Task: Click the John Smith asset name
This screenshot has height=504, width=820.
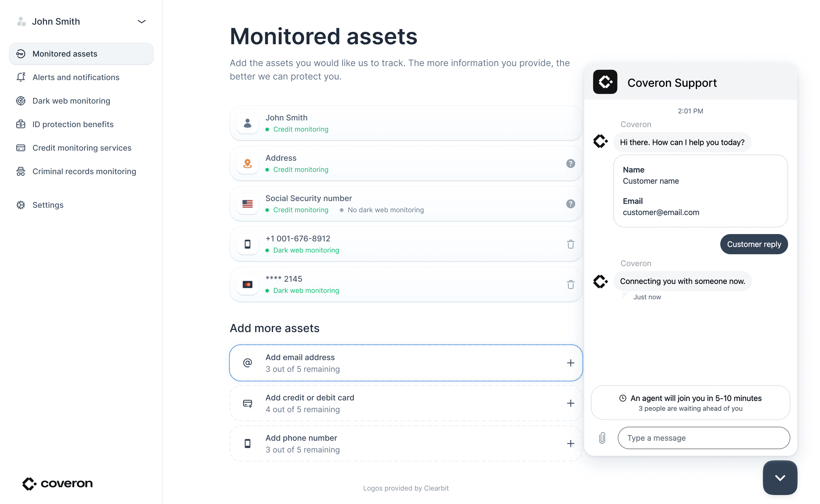Action: point(286,118)
